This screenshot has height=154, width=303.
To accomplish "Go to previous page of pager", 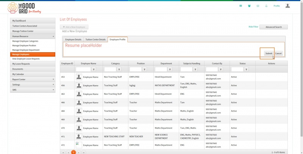I will click(68, 152).
